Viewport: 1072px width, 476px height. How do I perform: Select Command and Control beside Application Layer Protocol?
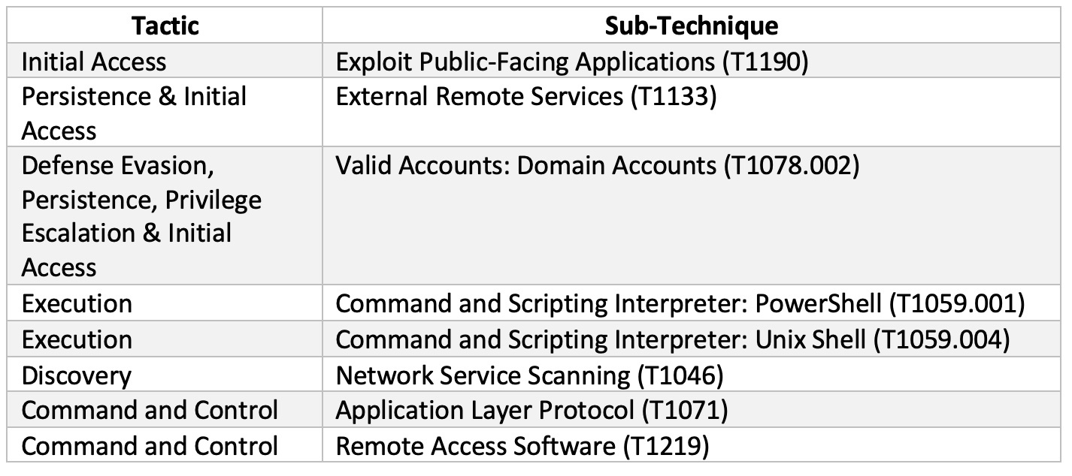click(150, 411)
